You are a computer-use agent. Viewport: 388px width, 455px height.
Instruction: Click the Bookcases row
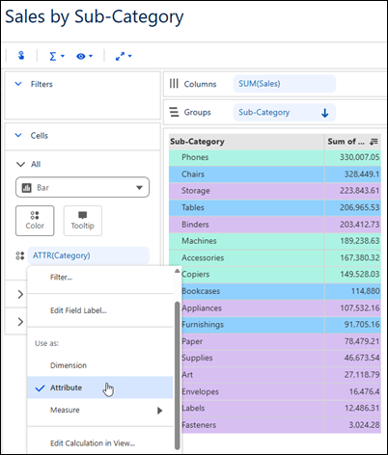281,291
